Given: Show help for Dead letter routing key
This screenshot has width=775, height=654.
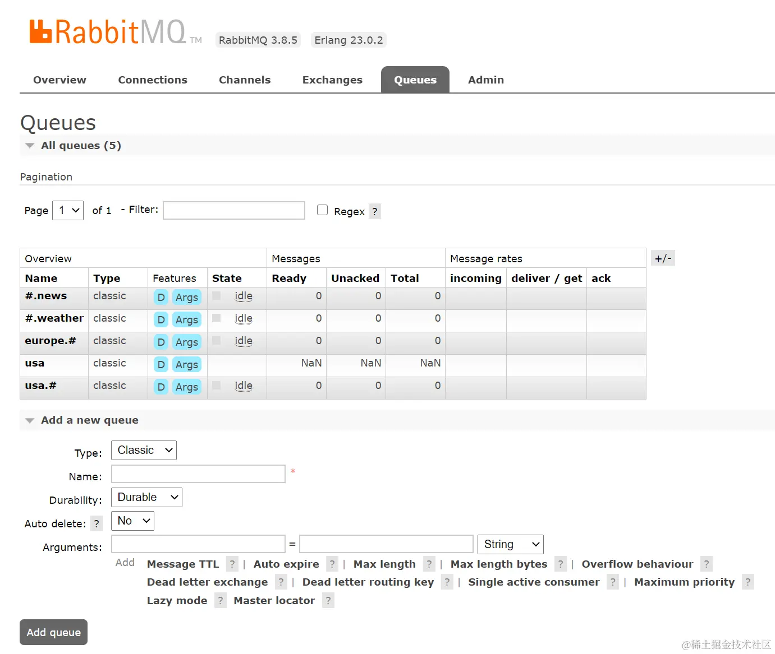Looking at the screenshot, I should click(447, 582).
